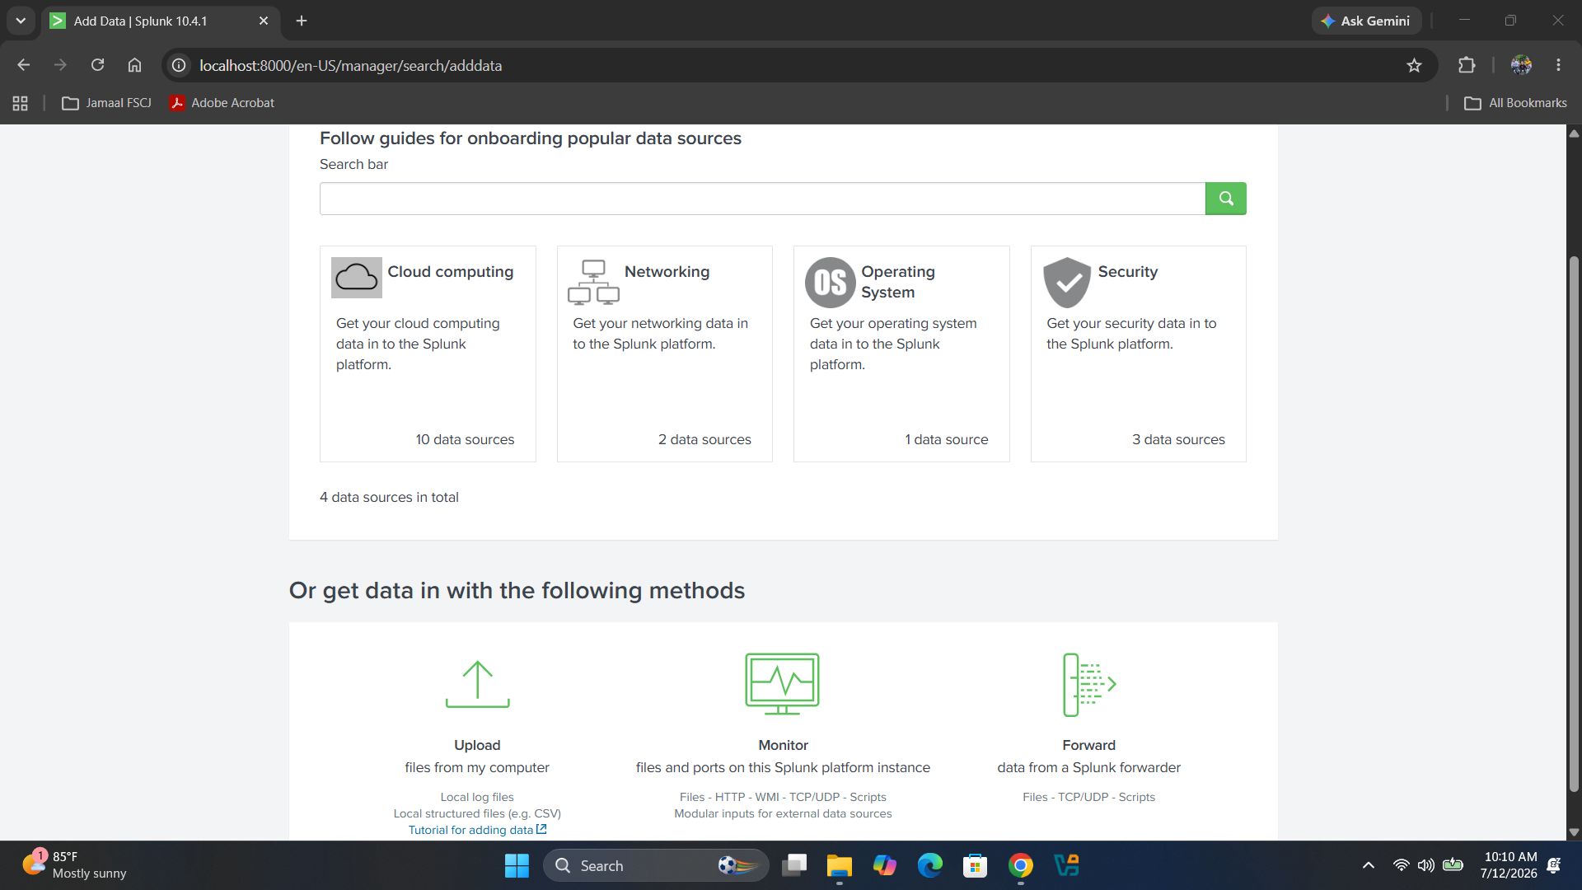Click "2 data sources" text
Screen dimensions: 1582x890
tap(704, 440)
